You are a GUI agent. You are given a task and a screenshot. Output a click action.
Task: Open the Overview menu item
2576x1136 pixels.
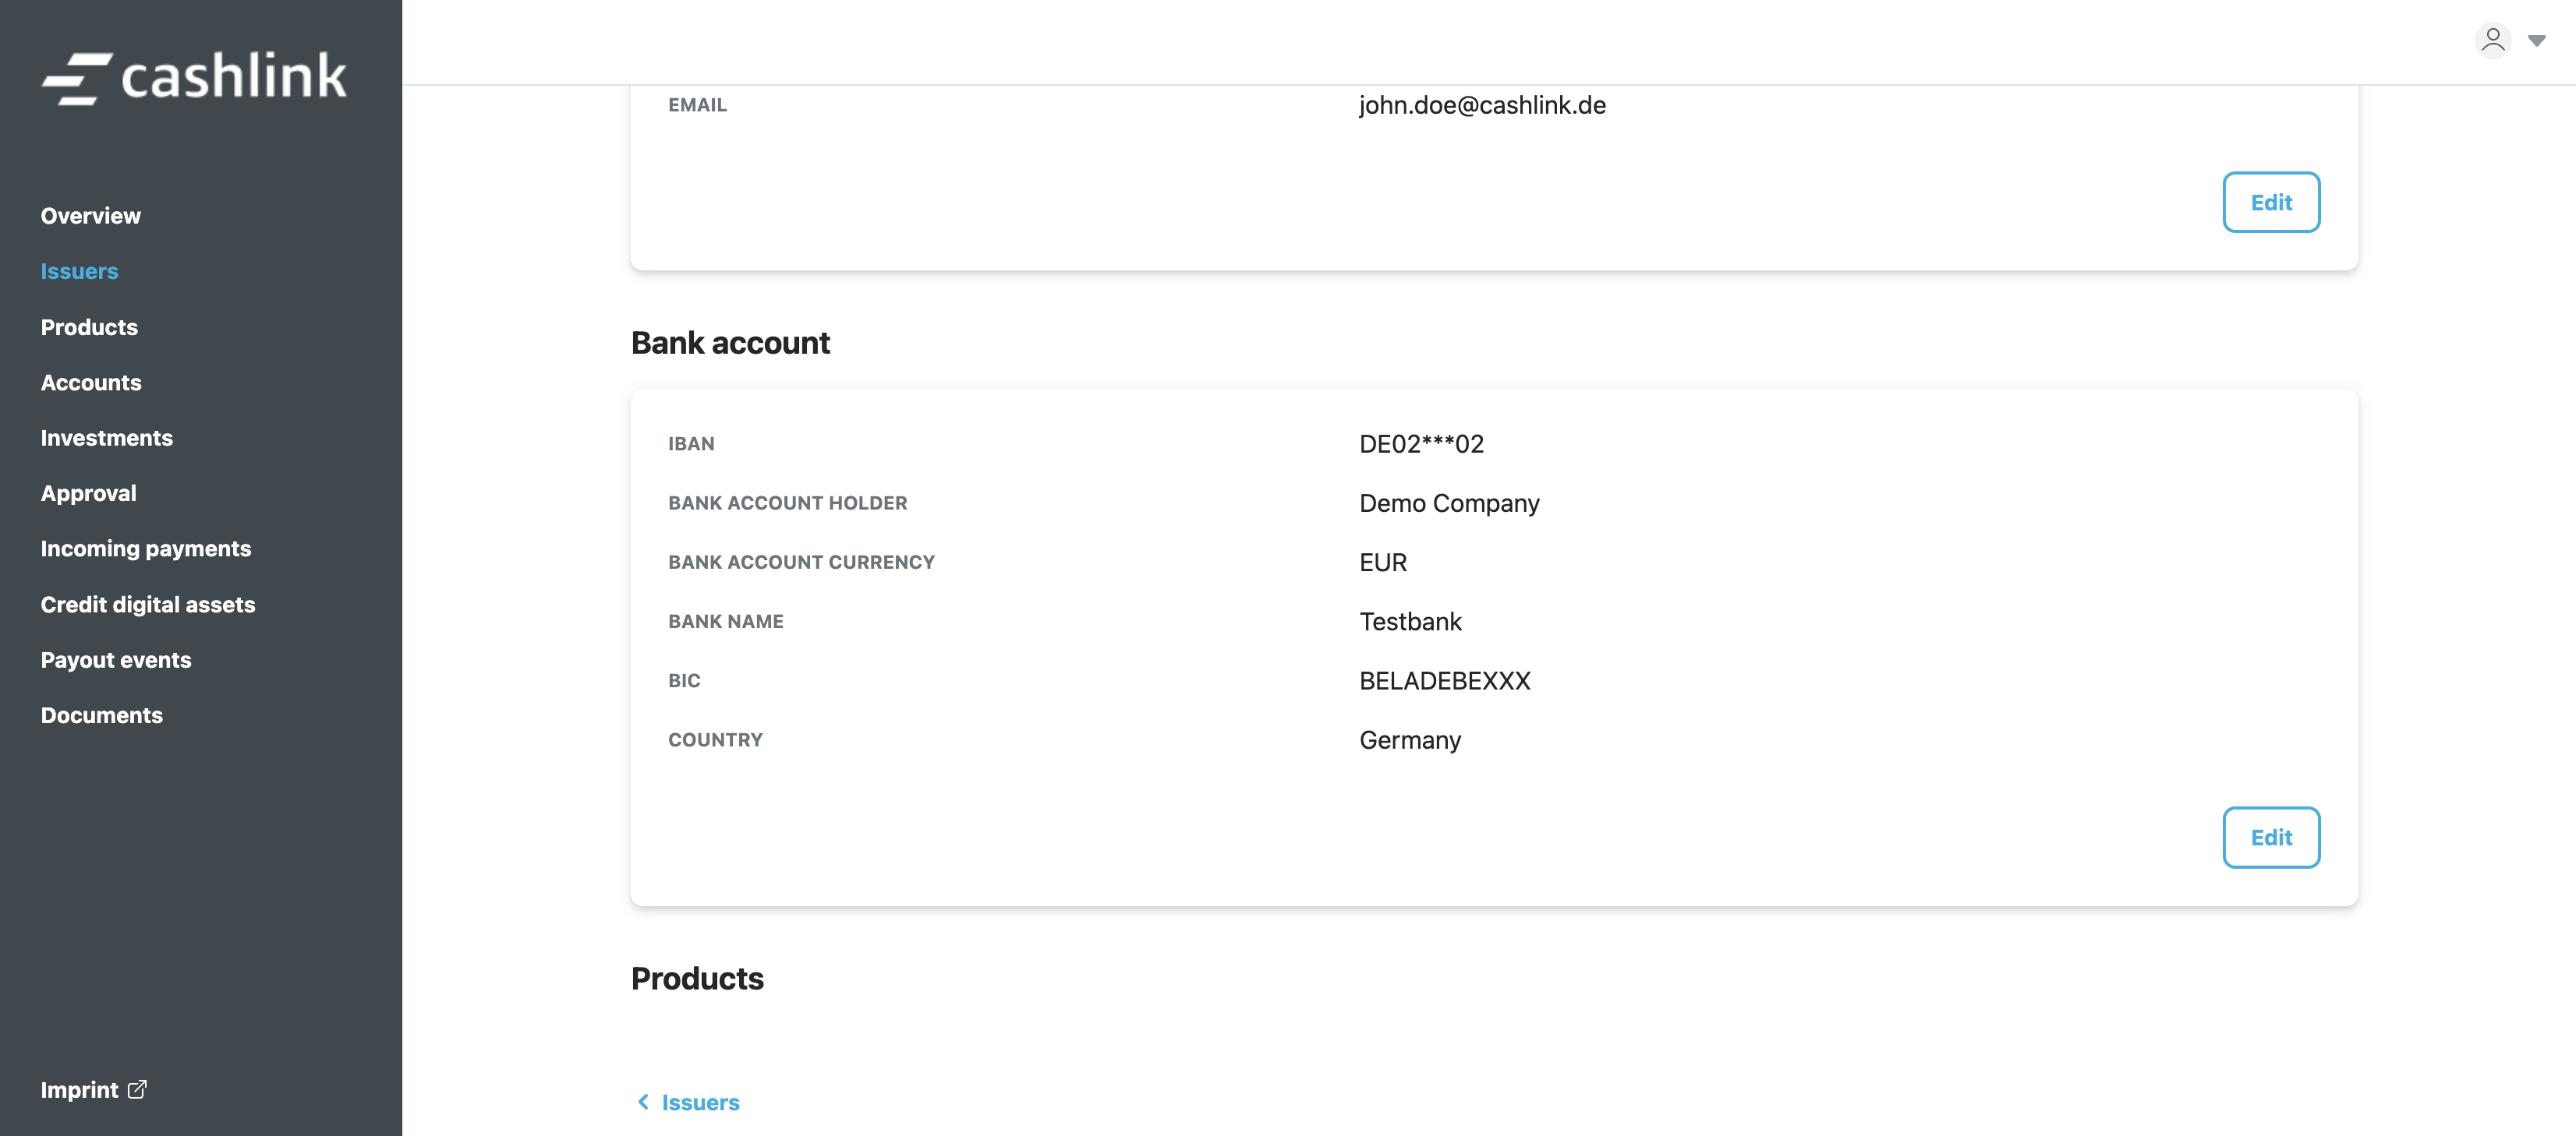(x=90, y=216)
